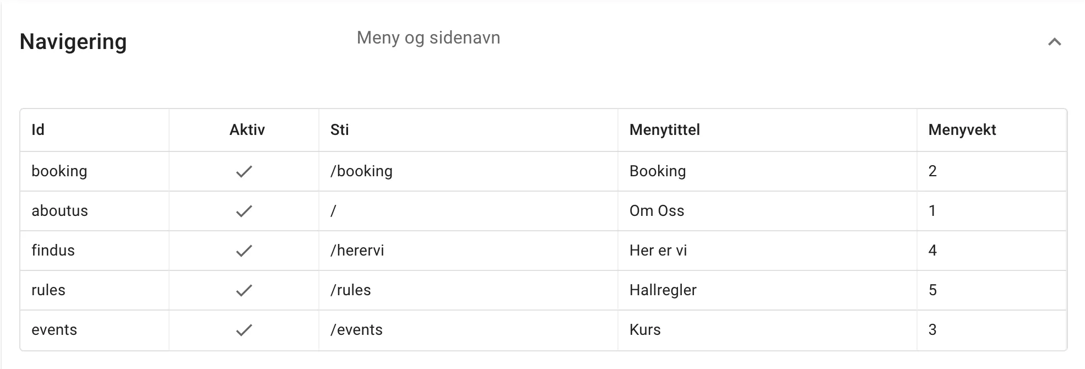Viewport: 1085px width, 369px height.
Task: Select the /booking path cell
Action: click(x=361, y=171)
